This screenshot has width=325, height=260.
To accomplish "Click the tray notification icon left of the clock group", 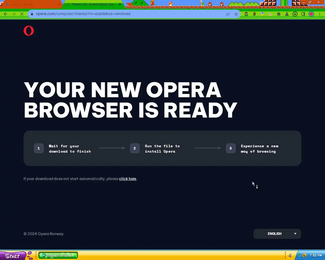I will point(290,255).
